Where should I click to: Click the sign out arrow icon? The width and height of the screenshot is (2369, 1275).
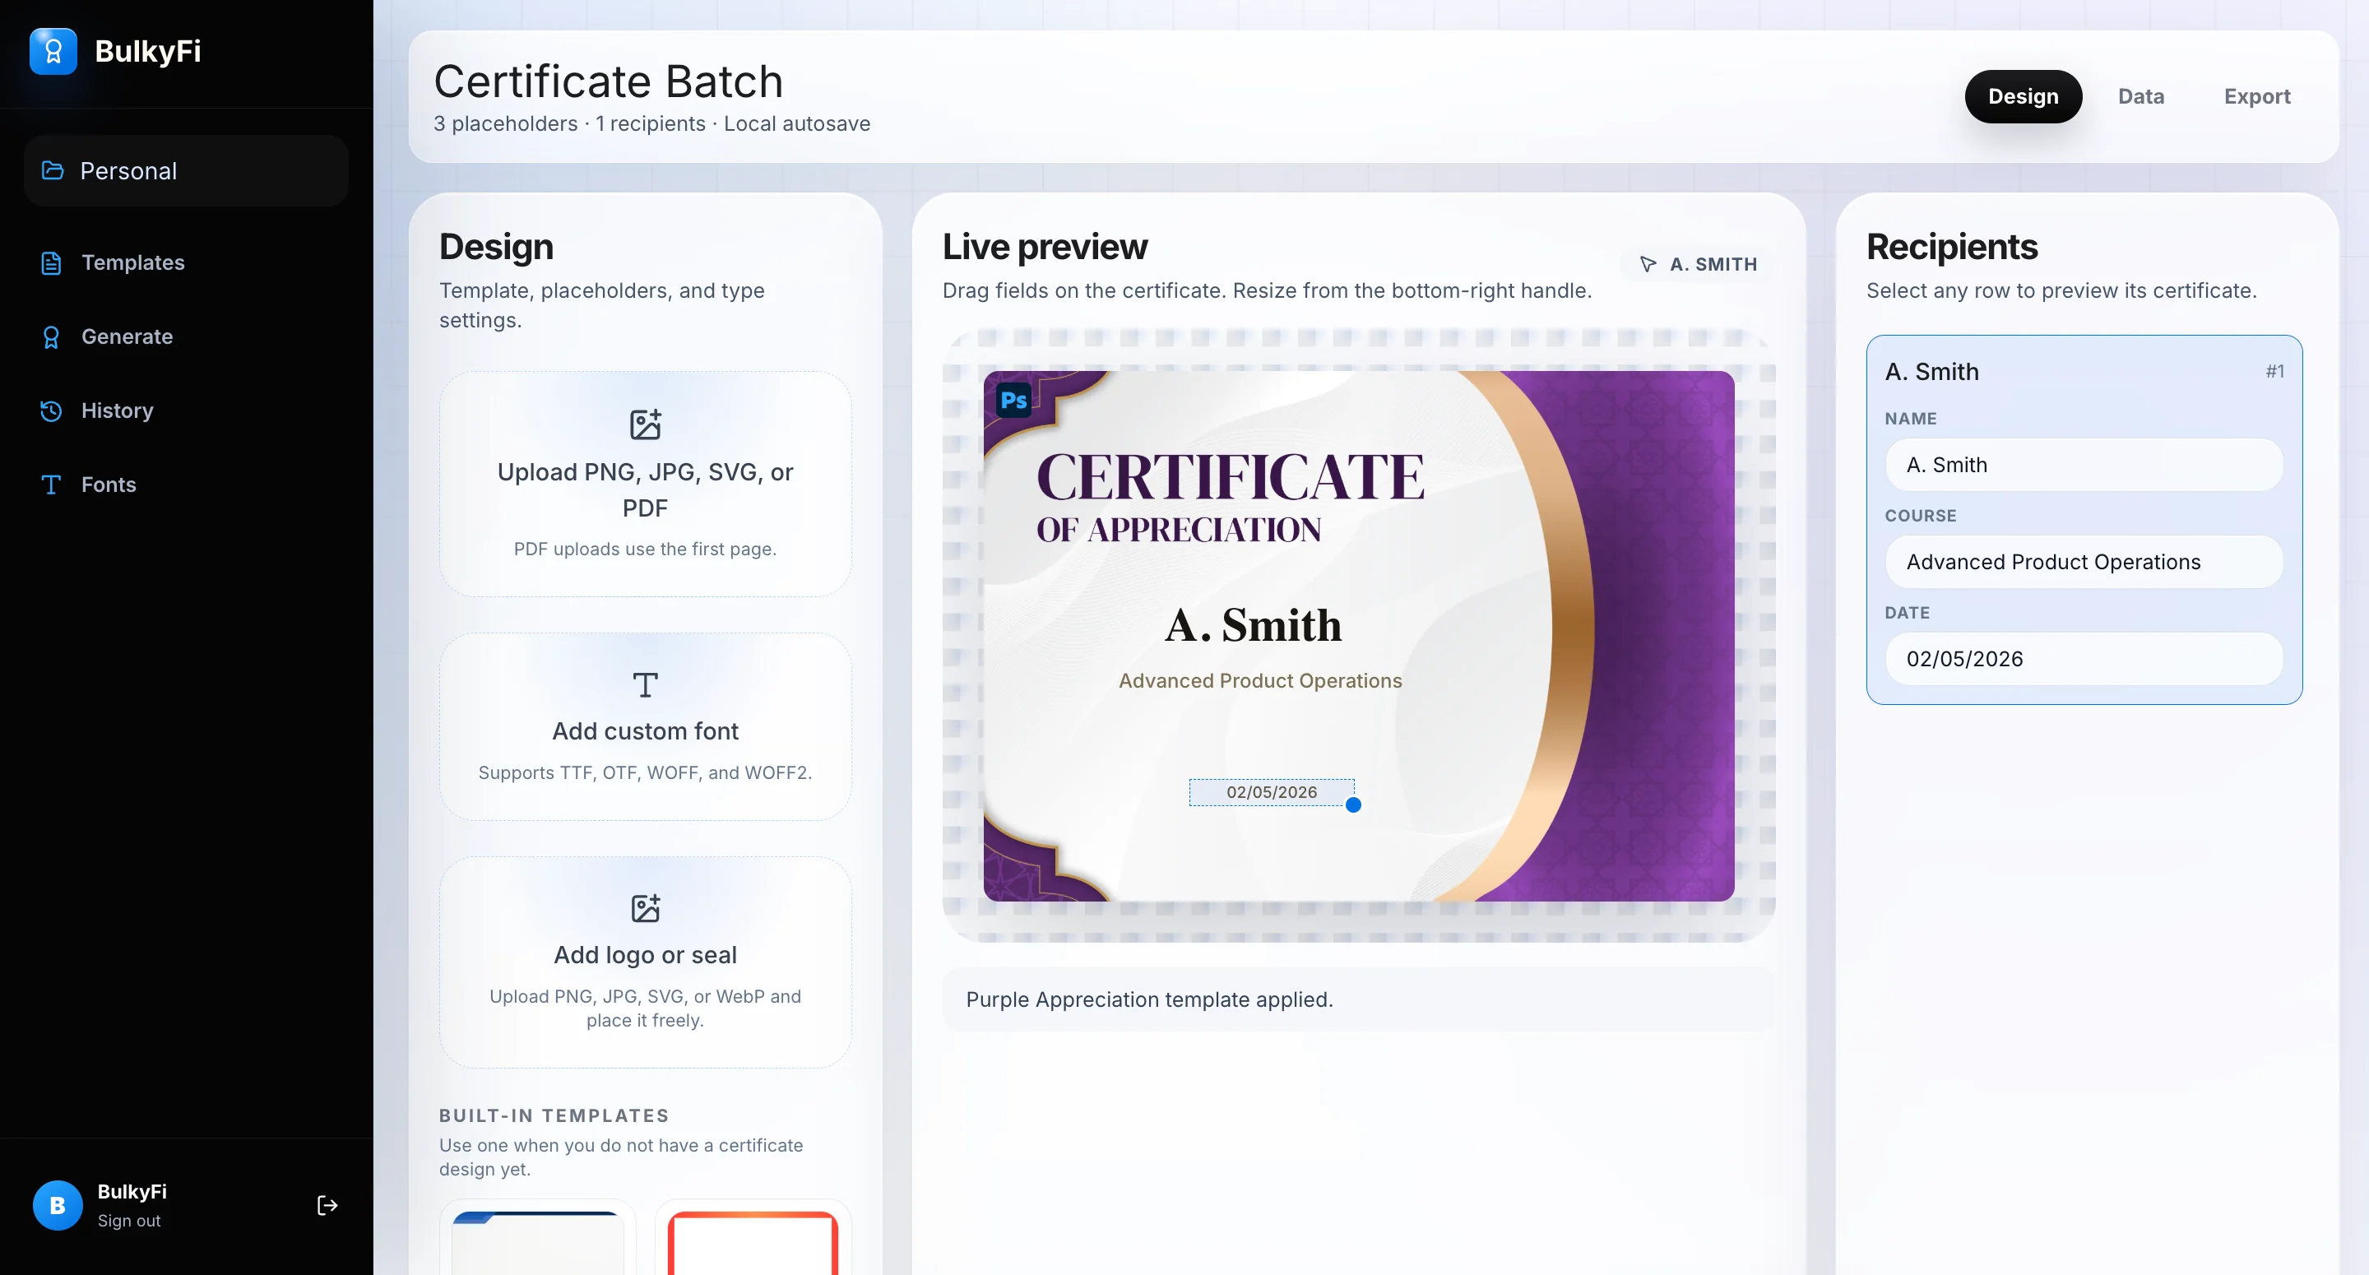(x=327, y=1205)
